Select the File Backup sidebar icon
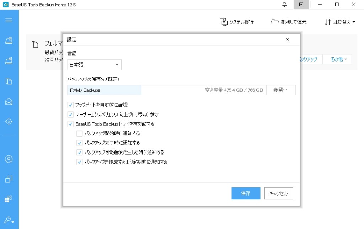Screen dimensions: 364x229 pos(9,81)
